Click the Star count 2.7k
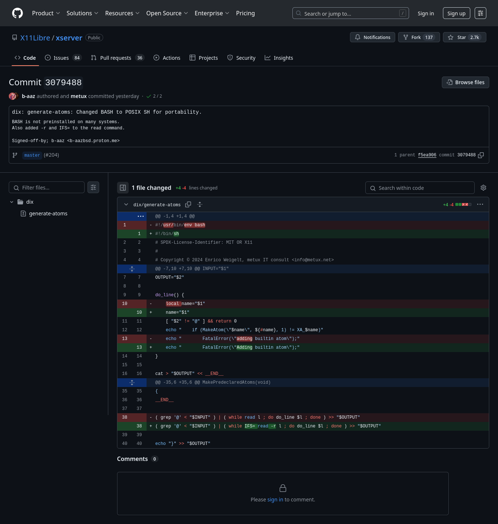 tap(475, 37)
